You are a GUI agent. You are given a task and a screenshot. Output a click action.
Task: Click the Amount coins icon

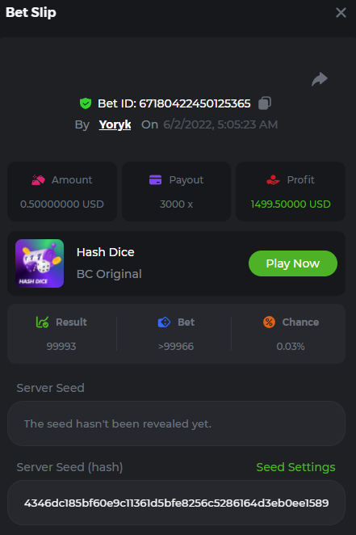click(38, 179)
